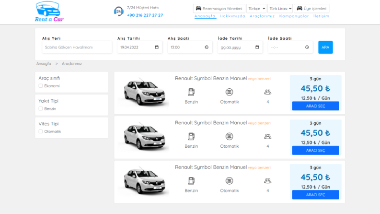
Task: Open clock picker for İade Saati
Action: click(x=307, y=47)
